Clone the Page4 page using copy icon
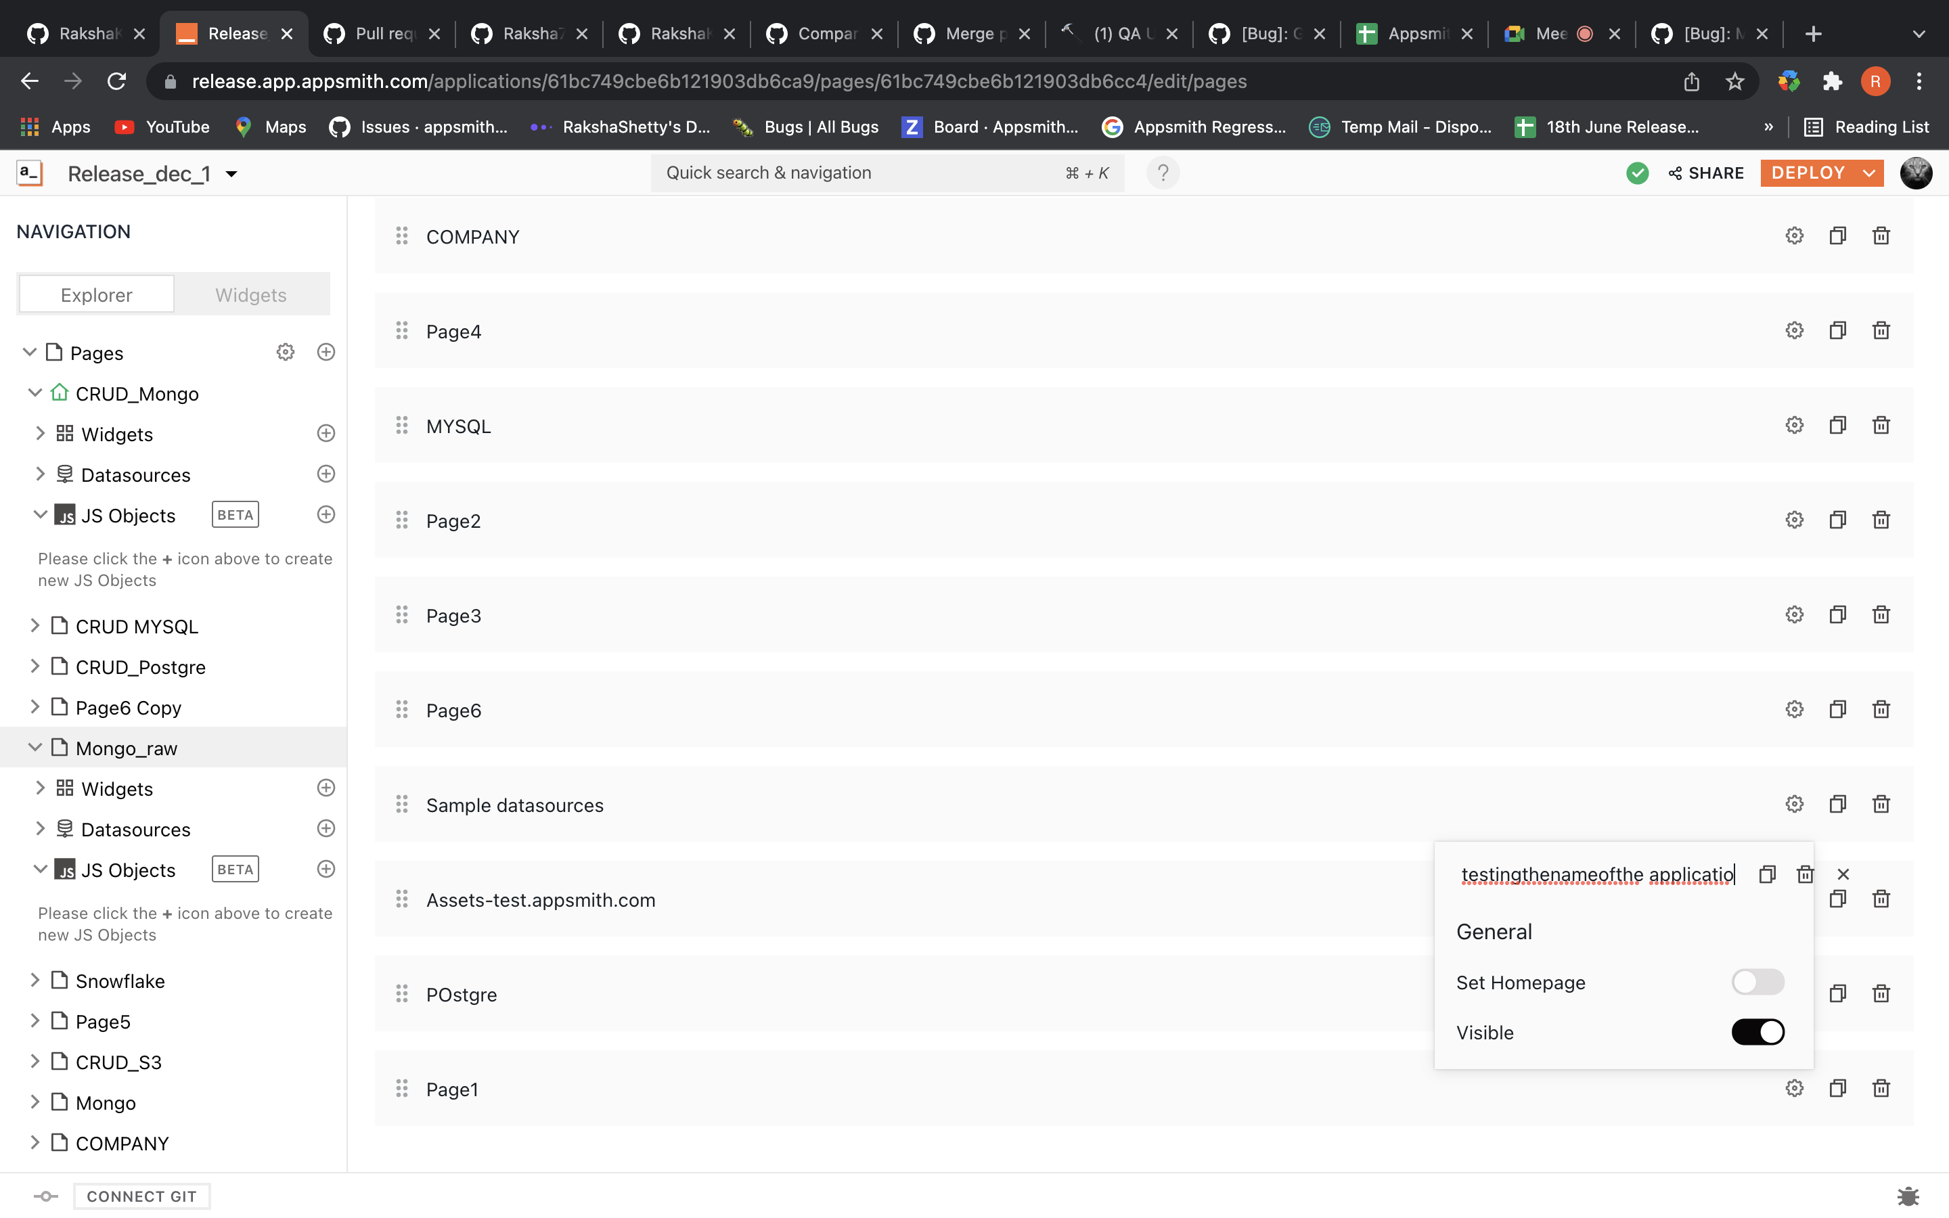The image size is (1949, 1218). [1837, 330]
